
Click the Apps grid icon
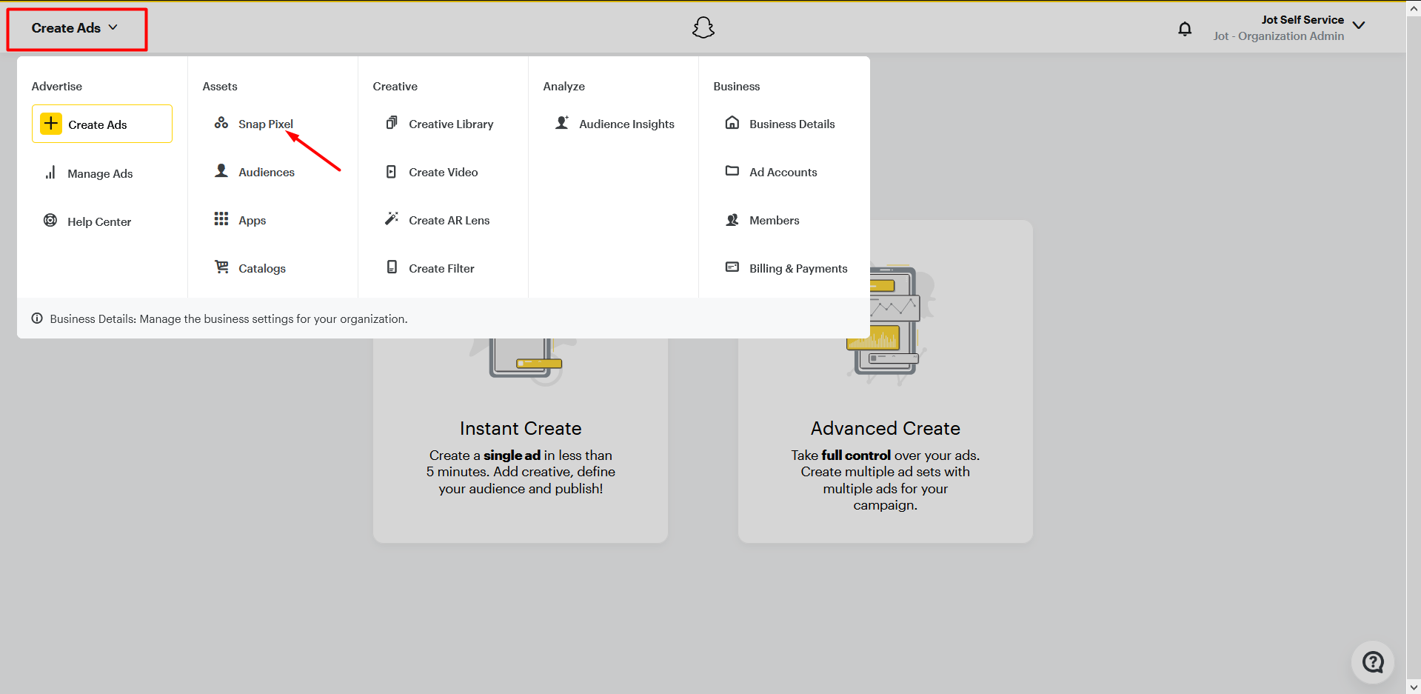click(221, 219)
